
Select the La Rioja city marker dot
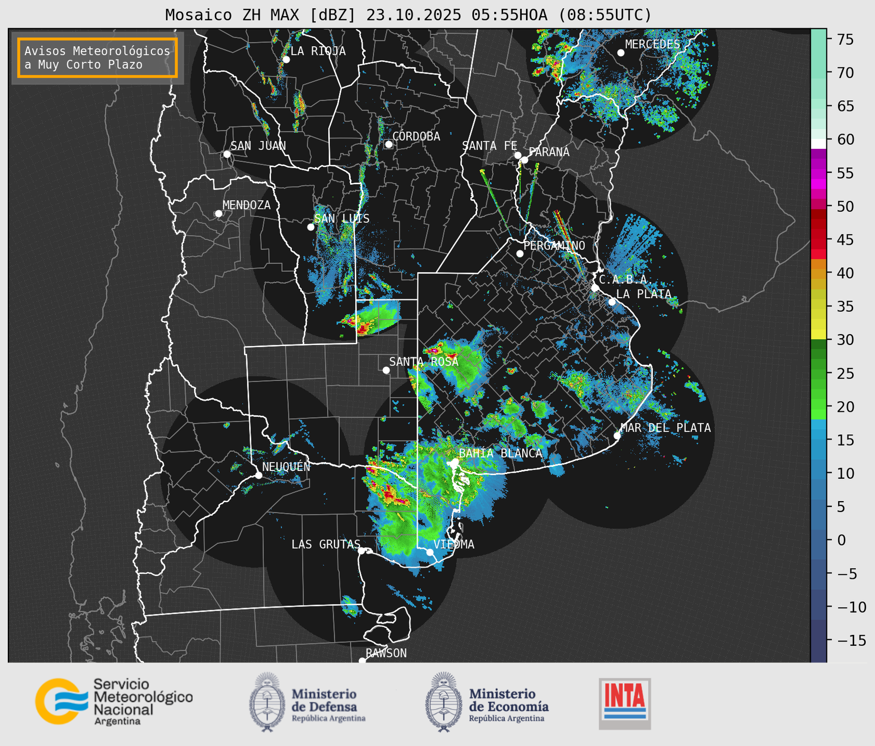(x=286, y=60)
